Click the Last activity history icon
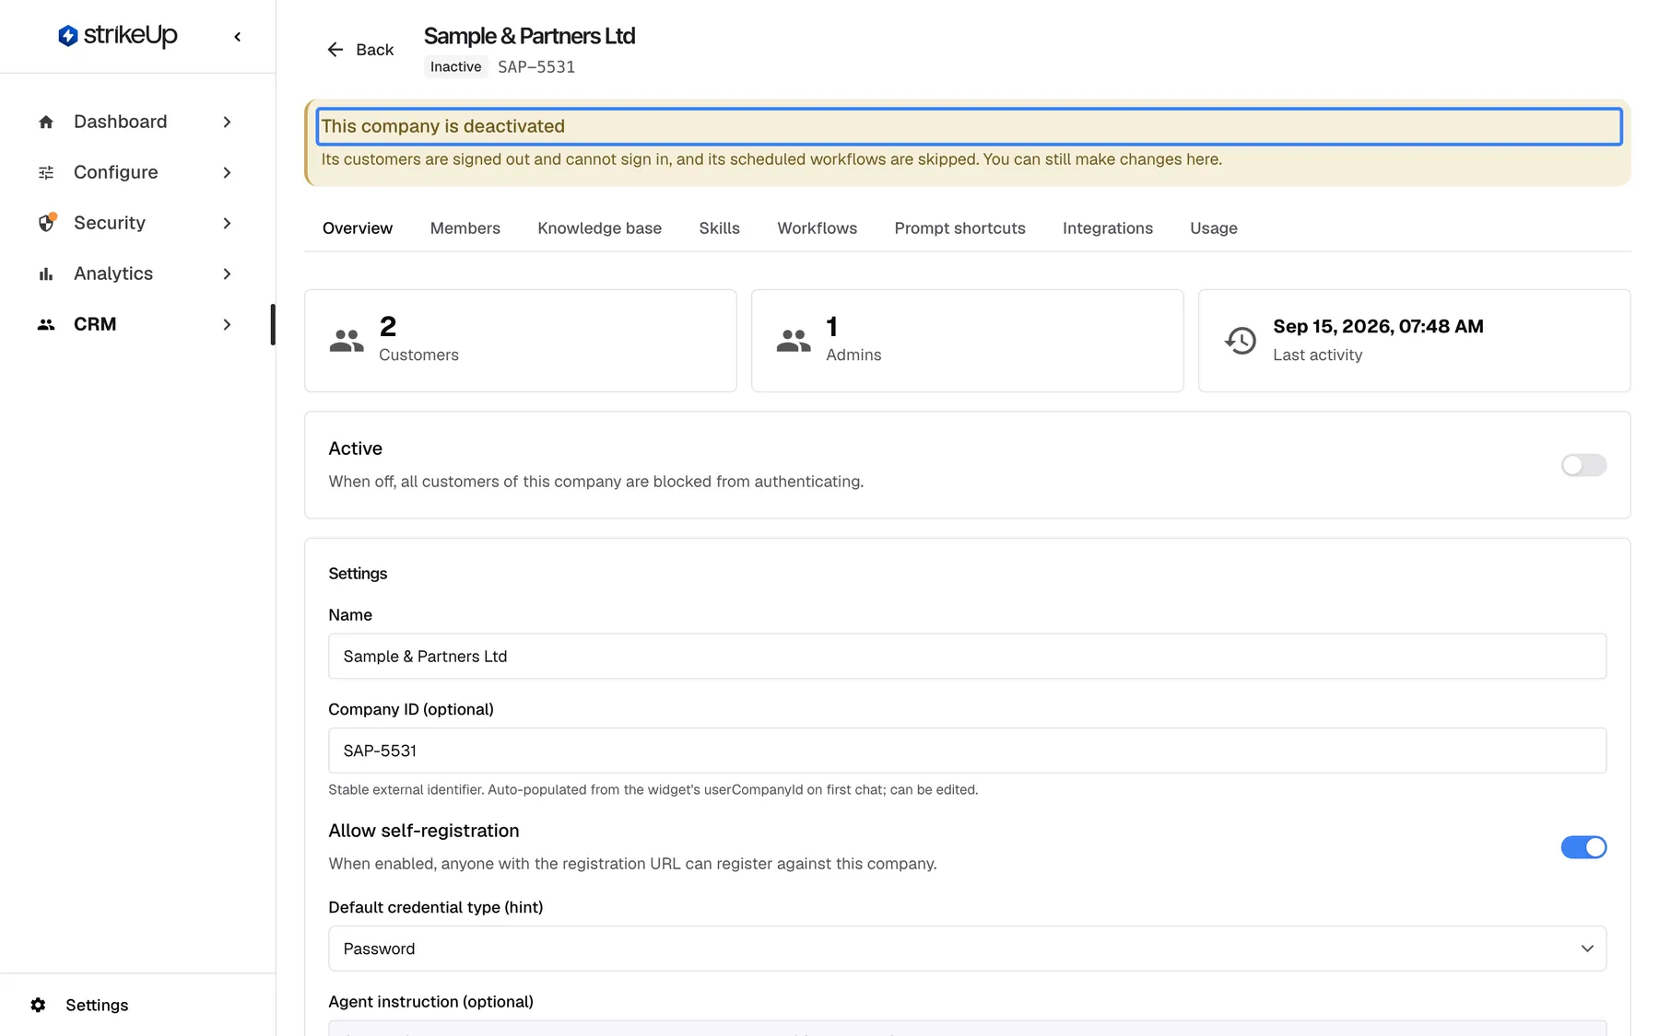The width and height of the screenshot is (1659, 1036). (1241, 341)
